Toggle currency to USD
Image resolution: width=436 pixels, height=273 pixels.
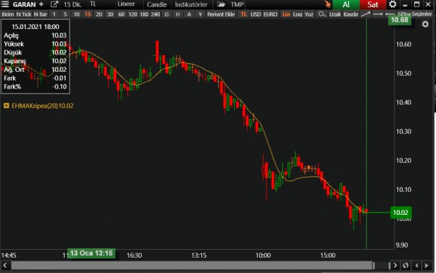[x=255, y=15]
